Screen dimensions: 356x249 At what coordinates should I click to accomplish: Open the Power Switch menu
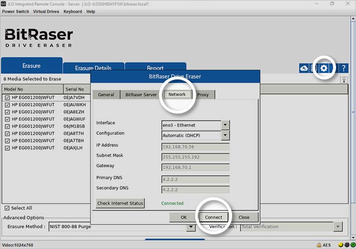(x=16, y=11)
